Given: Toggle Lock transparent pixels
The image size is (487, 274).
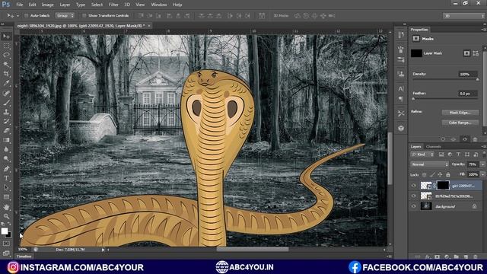Looking at the screenshot, I should tap(425, 174).
